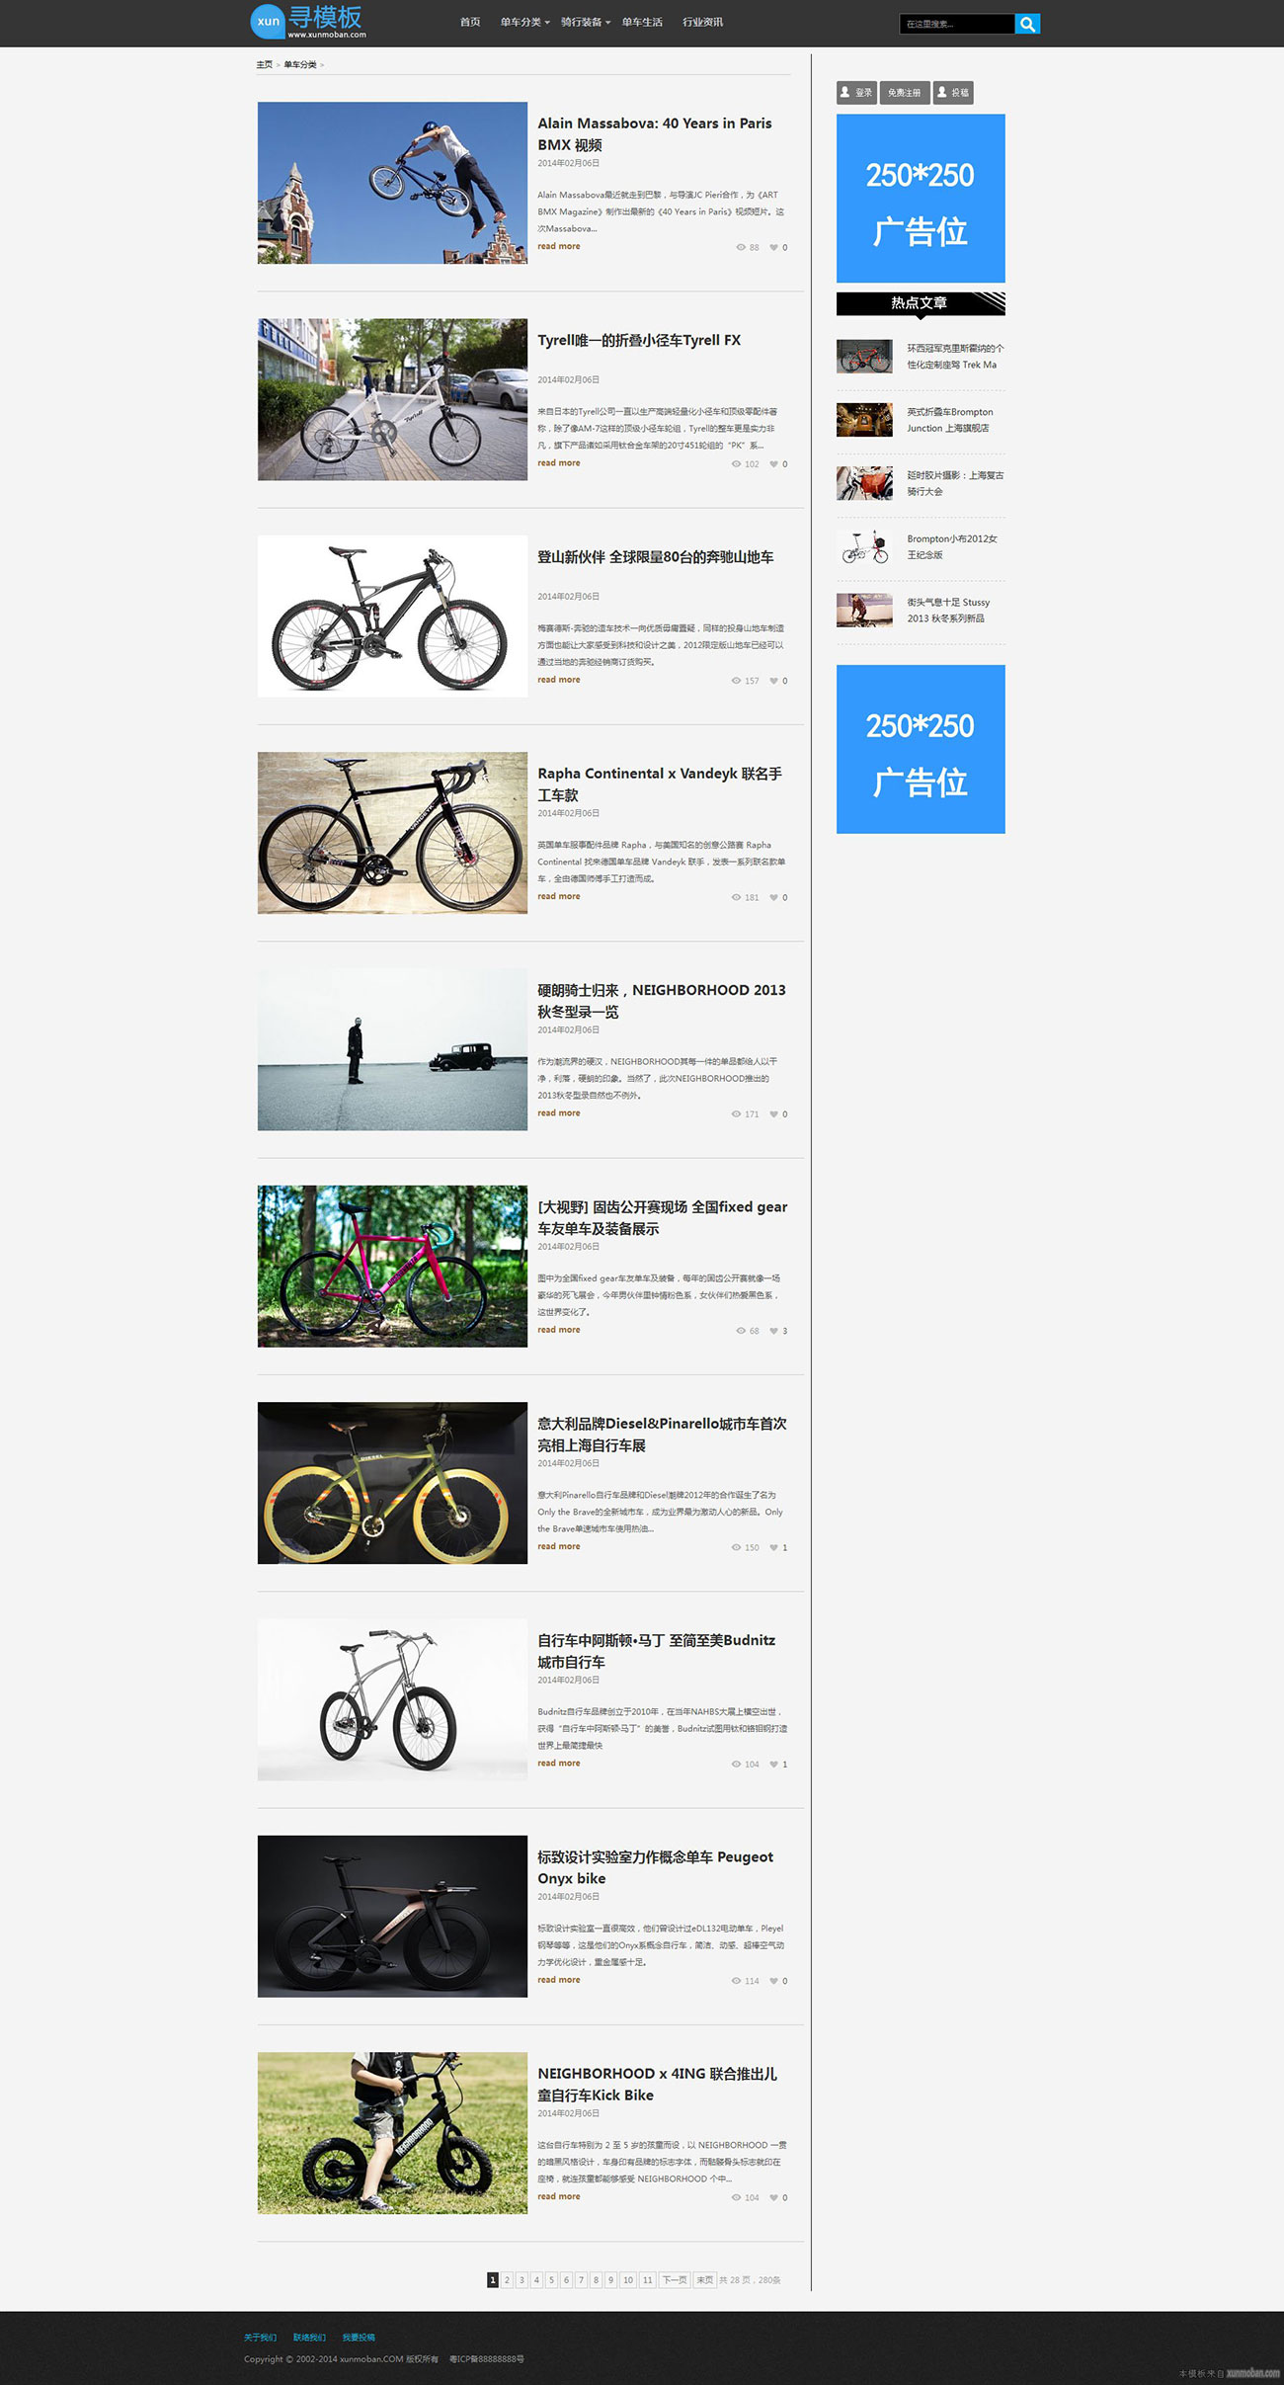Click the search input field

(957, 24)
